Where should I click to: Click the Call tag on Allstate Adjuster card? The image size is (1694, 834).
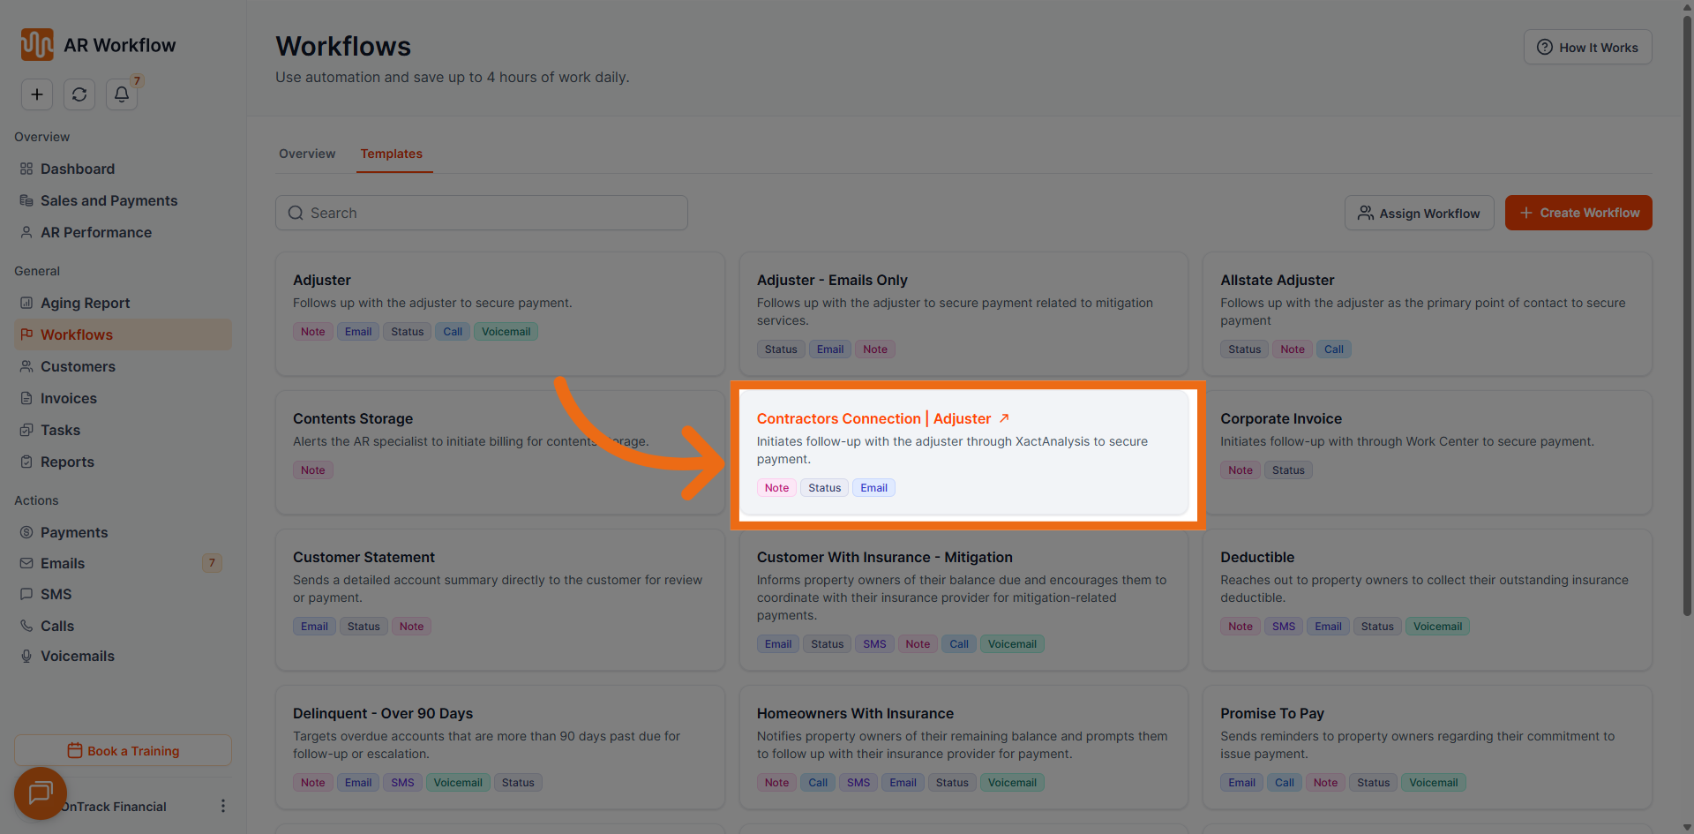tap(1334, 349)
